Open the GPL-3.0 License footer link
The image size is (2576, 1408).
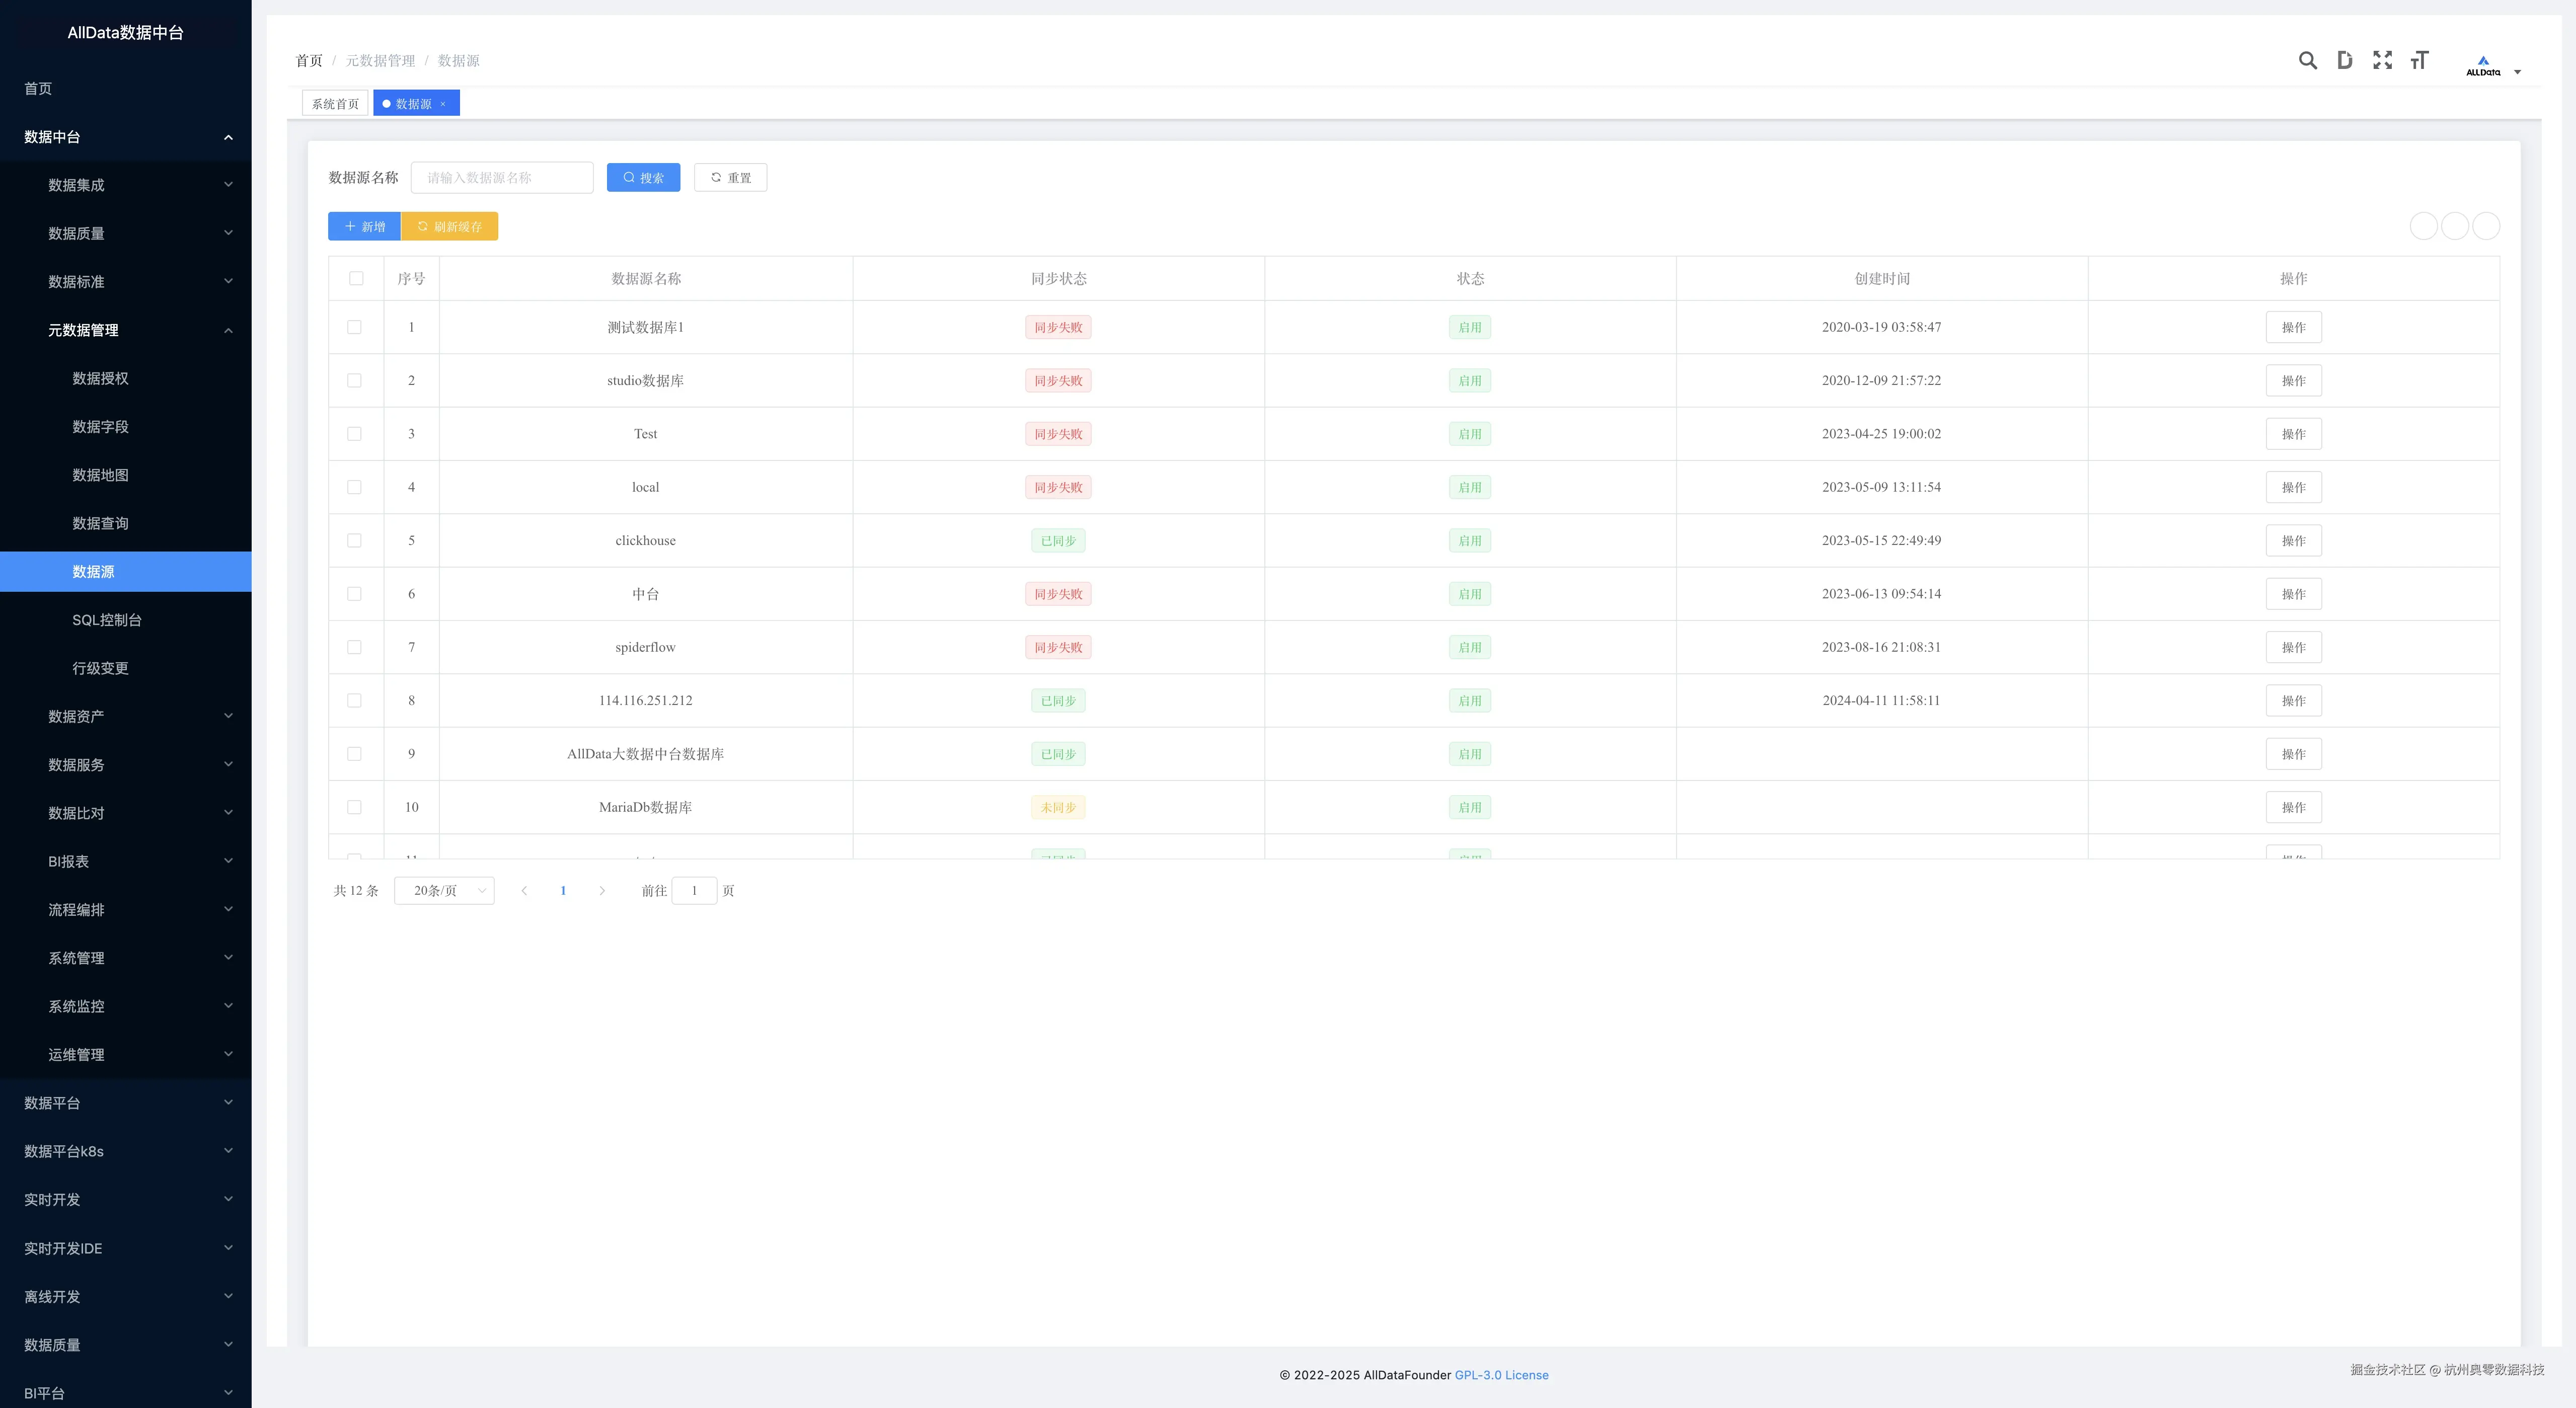1501,1375
